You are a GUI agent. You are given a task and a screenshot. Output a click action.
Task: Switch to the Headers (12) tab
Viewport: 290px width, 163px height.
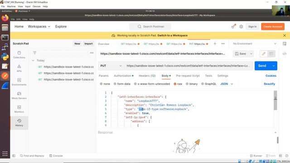tap(147, 76)
